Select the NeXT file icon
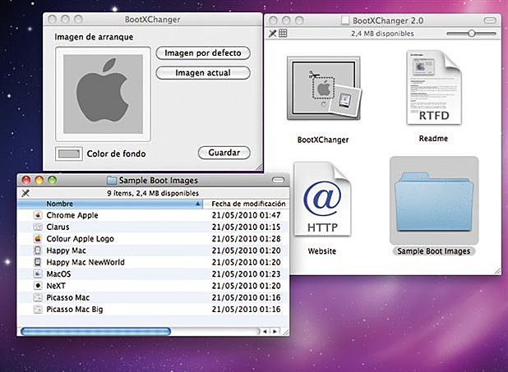 pos(38,286)
